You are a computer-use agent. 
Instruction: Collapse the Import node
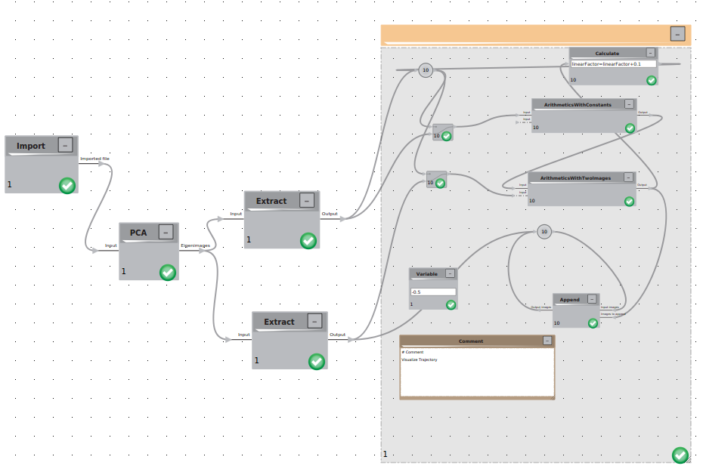pos(66,145)
